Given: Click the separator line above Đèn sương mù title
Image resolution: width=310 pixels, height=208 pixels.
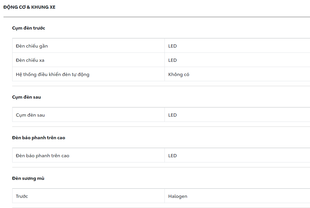Looking at the screenshot, I should tap(161, 167).
